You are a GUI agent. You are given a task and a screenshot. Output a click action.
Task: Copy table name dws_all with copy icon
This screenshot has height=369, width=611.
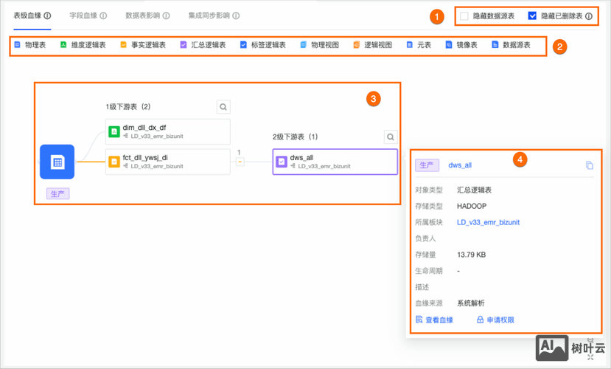coord(590,165)
